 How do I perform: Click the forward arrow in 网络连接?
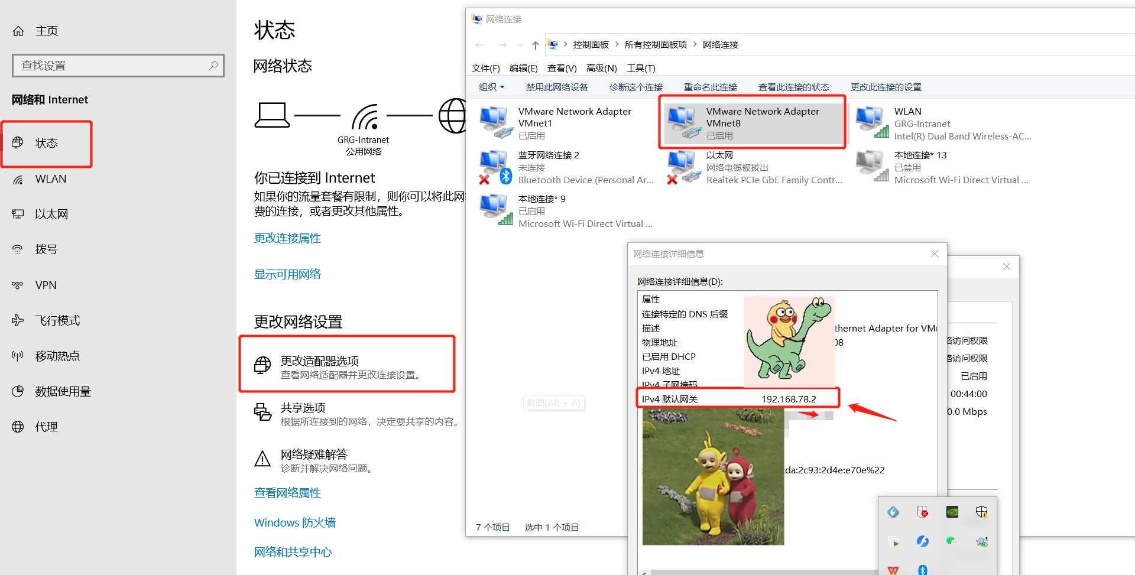tap(502, 45)
